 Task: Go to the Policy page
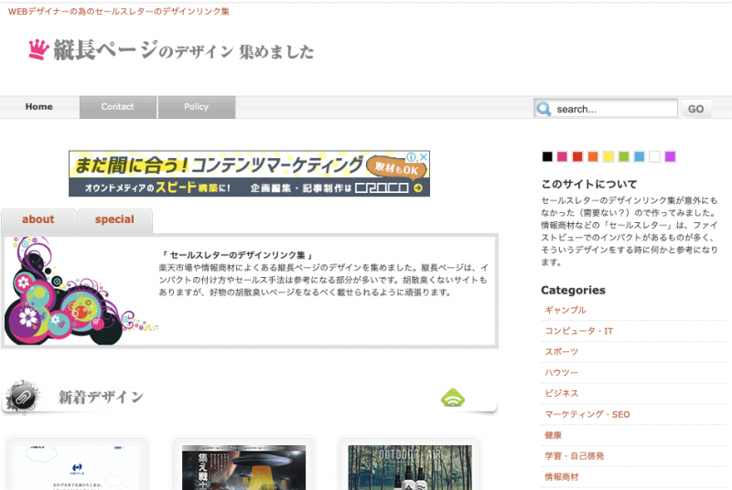[197, 107]
